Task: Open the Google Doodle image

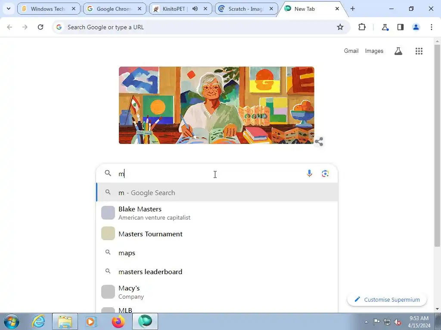Action: pos(216,105)
